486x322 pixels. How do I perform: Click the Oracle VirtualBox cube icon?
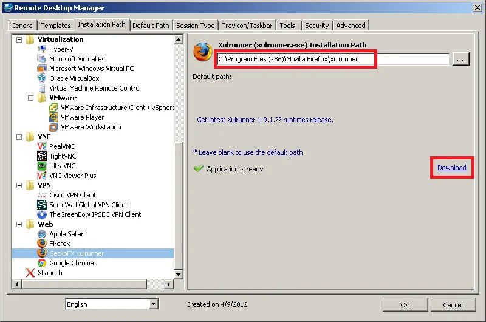click(42, 78)
